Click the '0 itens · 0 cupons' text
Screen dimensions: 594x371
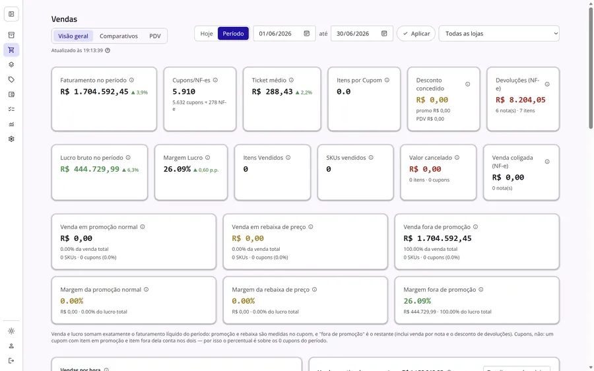pos(429,180)
